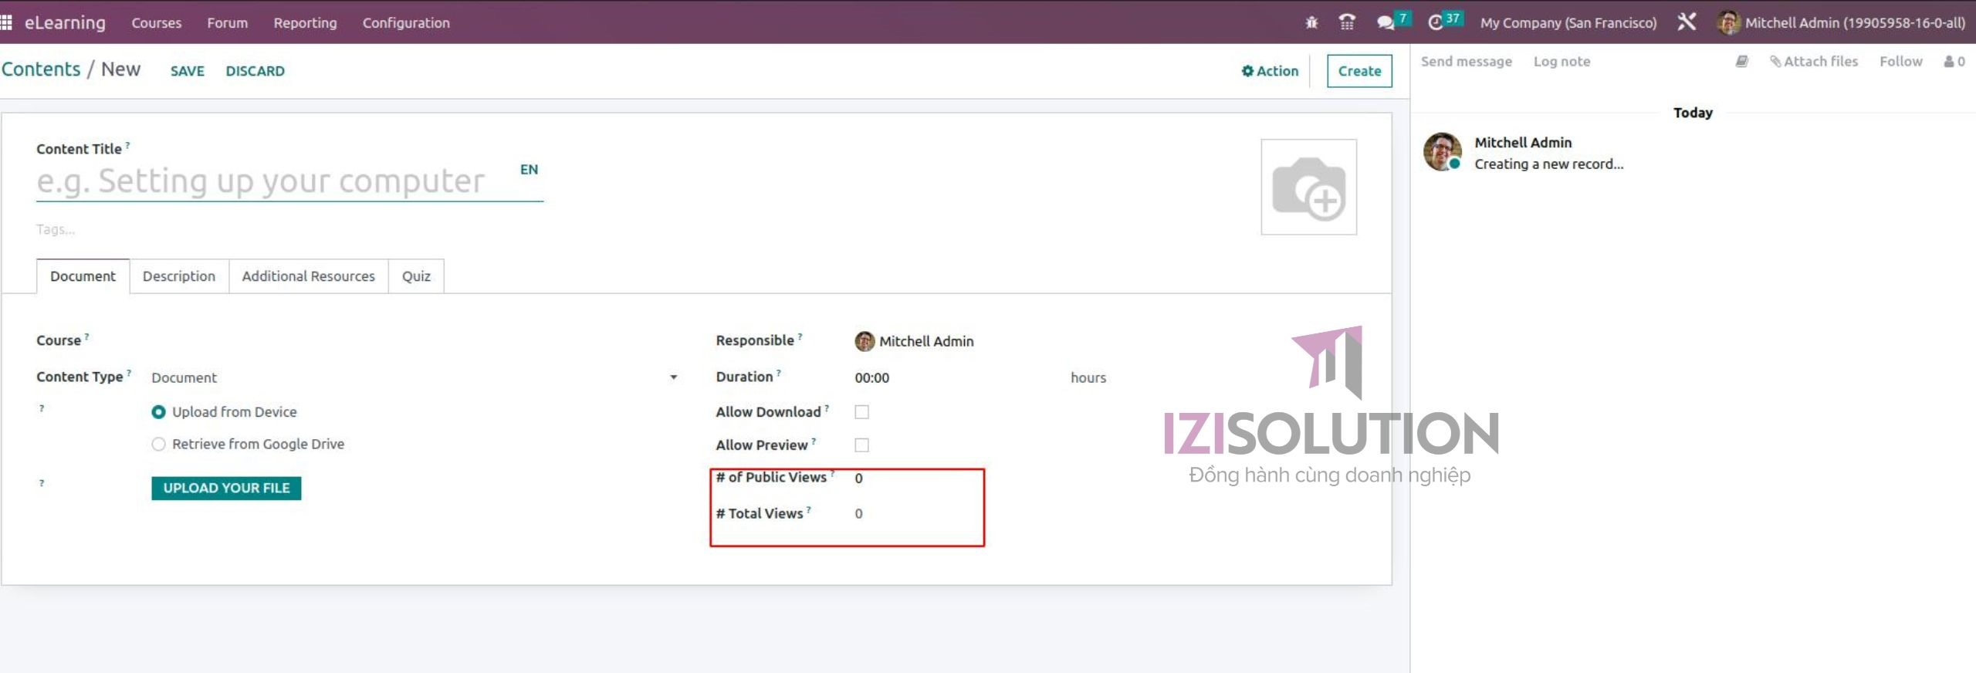Select Retrieve from Google Drive radio option

[x=158, y=445]
